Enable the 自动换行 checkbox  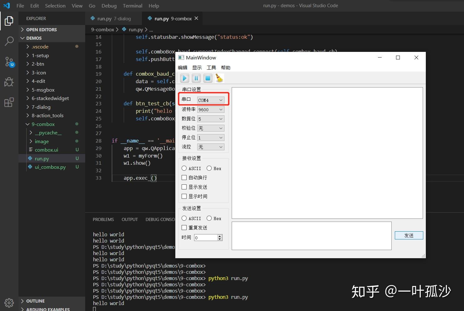[184, 177]
